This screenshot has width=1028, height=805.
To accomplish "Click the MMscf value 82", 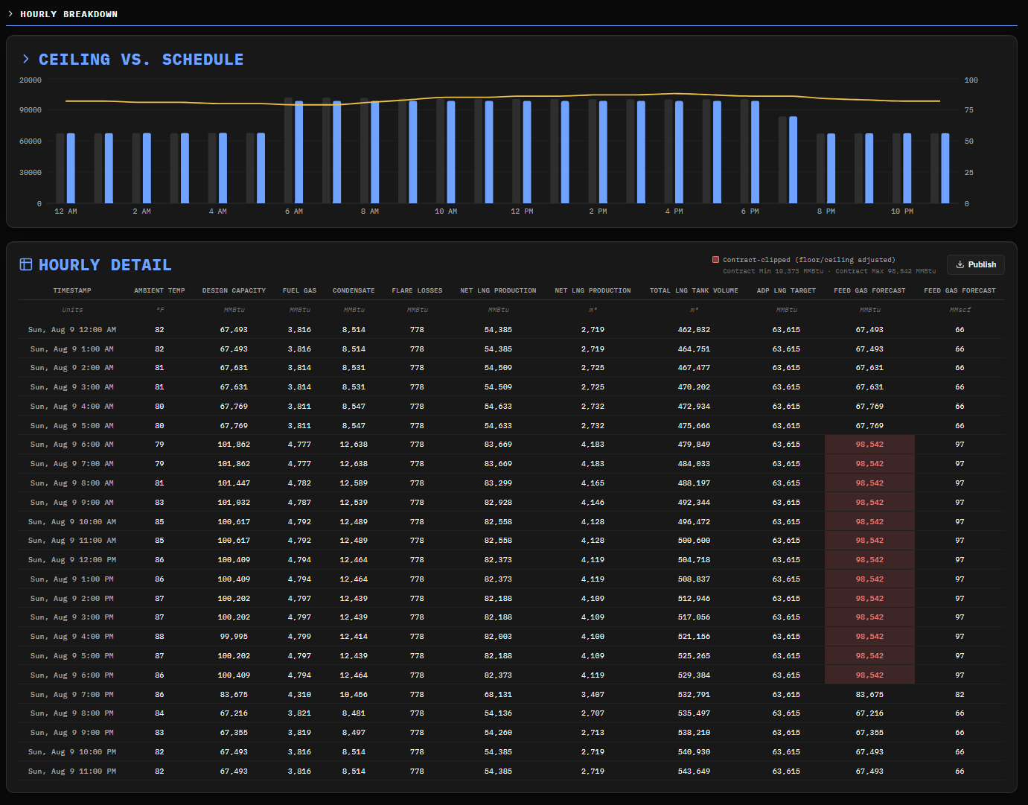I will 960,695.
